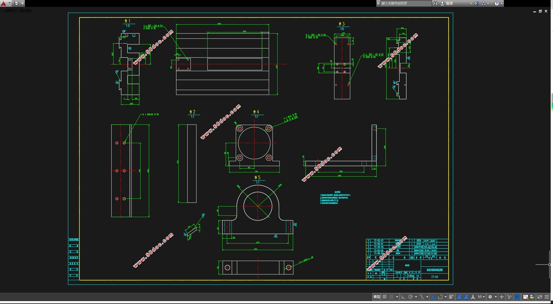553x304 pixels.
Task: Expand workspace switching dropdown arrow
Action: pyautogui.click(x=496, y=297)
